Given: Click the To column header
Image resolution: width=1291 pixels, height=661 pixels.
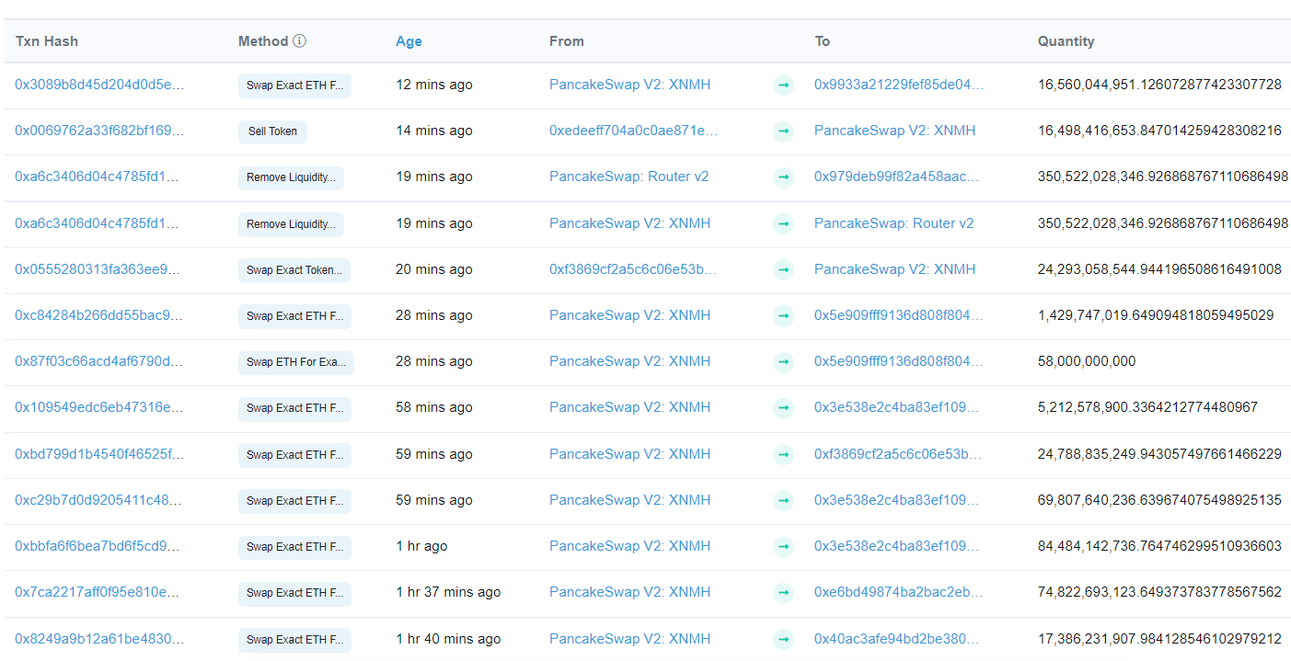Looking at the screenshot, I should (823, 41).
